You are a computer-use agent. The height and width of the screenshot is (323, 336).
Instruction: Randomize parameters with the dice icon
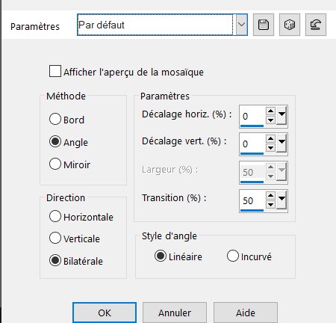290,25
